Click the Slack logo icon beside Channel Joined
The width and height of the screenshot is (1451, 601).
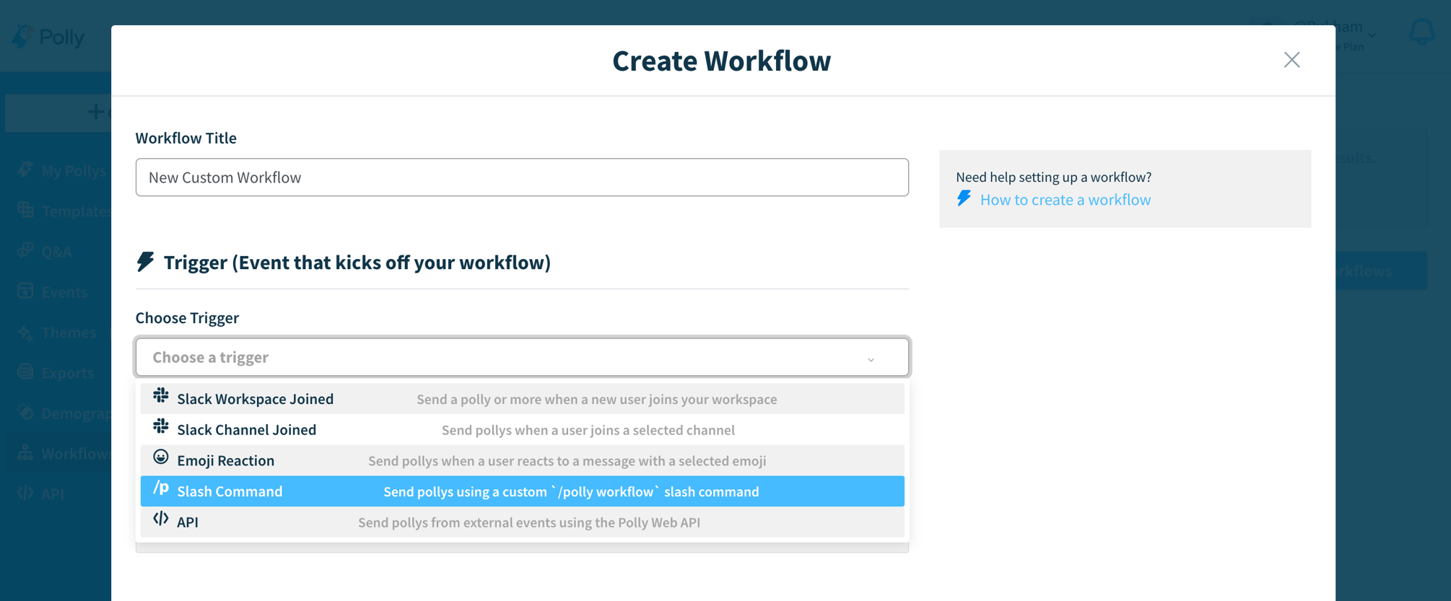pos(161,427)
